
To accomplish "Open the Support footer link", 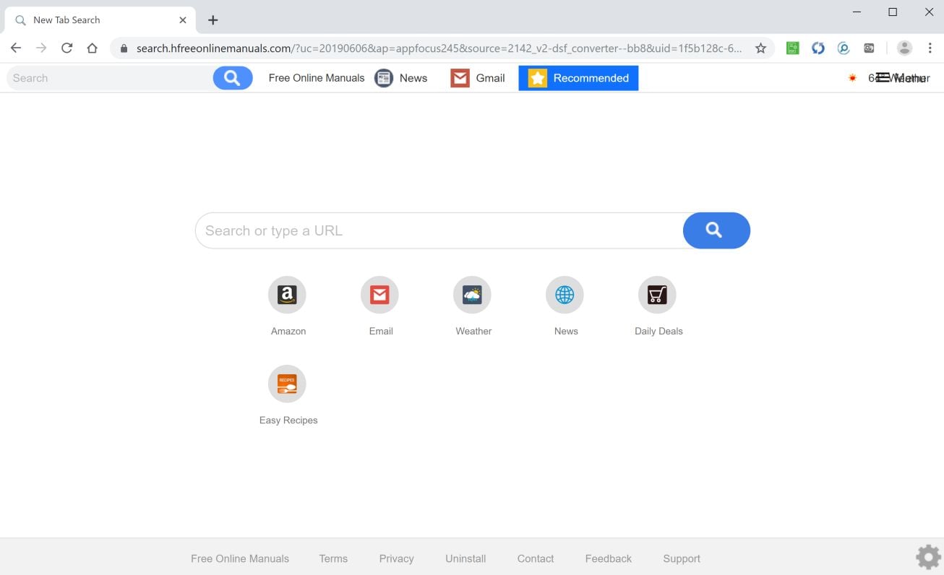I will tap(682, 558).
